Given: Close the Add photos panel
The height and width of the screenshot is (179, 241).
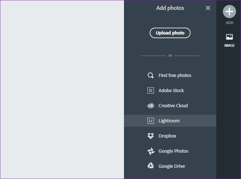Looking at the screenshot, I should click(208, 8).
